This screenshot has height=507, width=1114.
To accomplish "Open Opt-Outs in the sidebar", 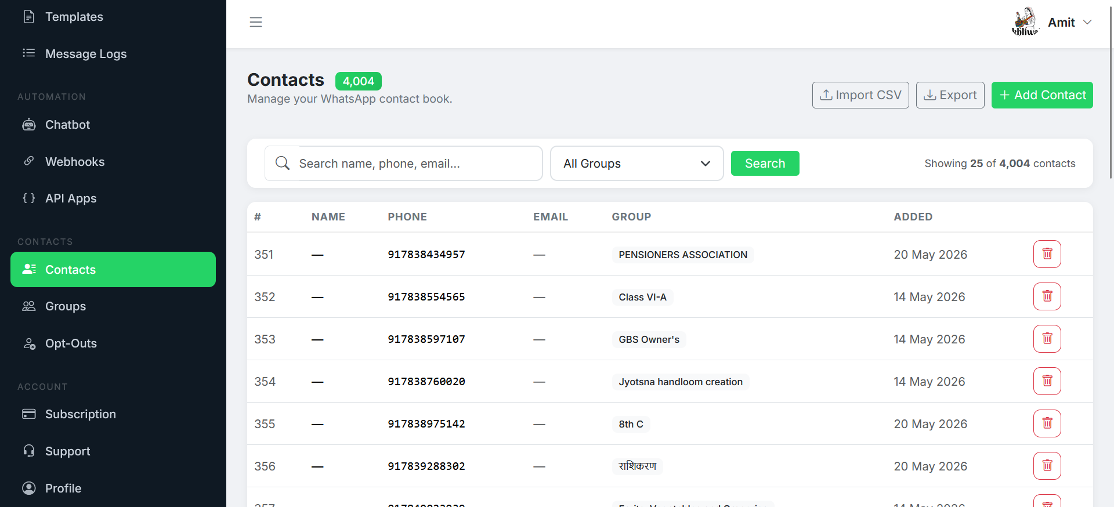I will [x=113, y=343].
